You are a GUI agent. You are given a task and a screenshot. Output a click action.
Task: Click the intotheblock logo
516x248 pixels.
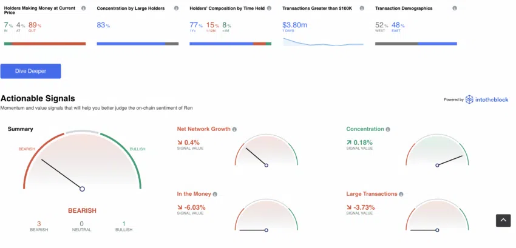(x=487, y=99)
